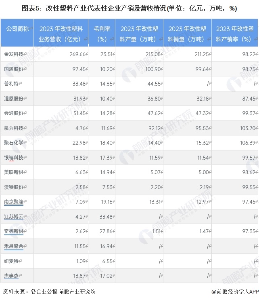Viewport: 259px width, 300px height.
Task: Click production value 215.08
Action: click(153, 54)
